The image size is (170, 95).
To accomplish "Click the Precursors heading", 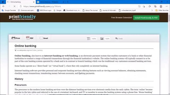I will (21, 85).
